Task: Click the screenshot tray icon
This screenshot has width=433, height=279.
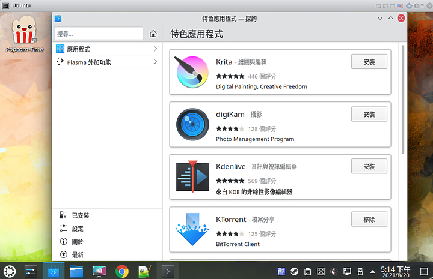Action: [321, 272]
